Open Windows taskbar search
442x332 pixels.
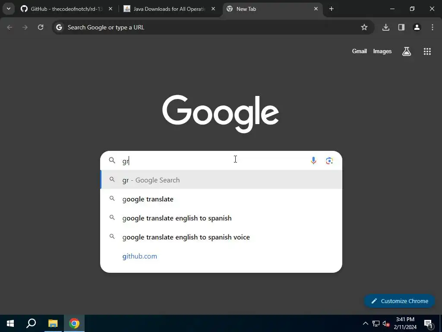pyautogui.click(x=31, y=323)
